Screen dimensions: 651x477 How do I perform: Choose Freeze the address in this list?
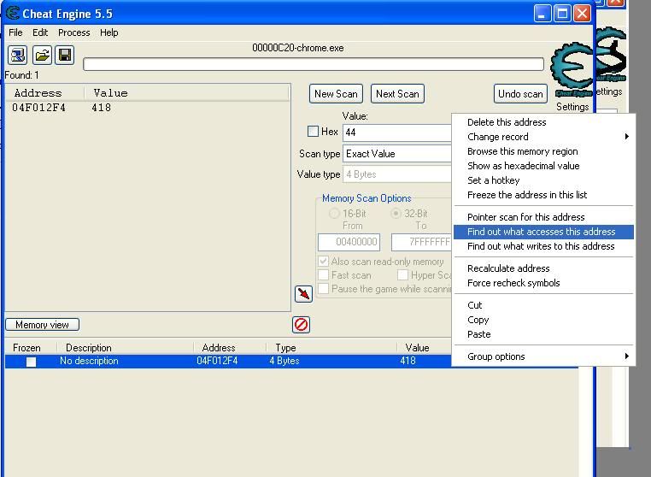point(544,195)
